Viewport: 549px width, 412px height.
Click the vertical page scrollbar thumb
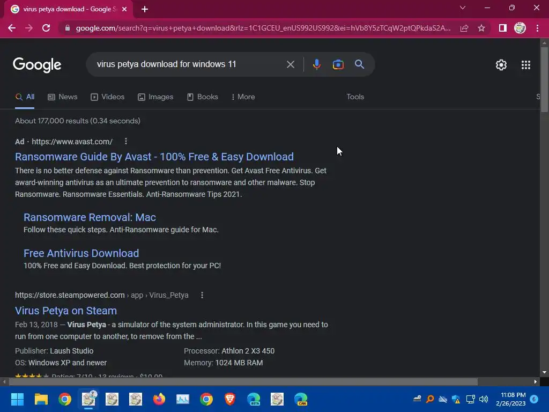544,79
